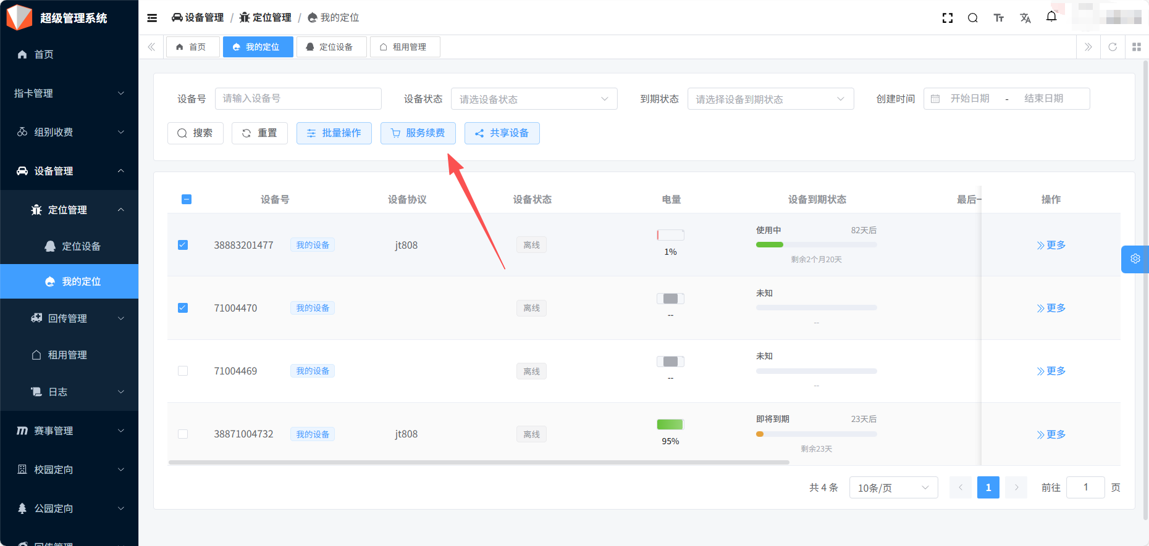Click the table horizontal scrollbar
The height and width of the screenshot is (546, 1149).
tap(479, 462)
